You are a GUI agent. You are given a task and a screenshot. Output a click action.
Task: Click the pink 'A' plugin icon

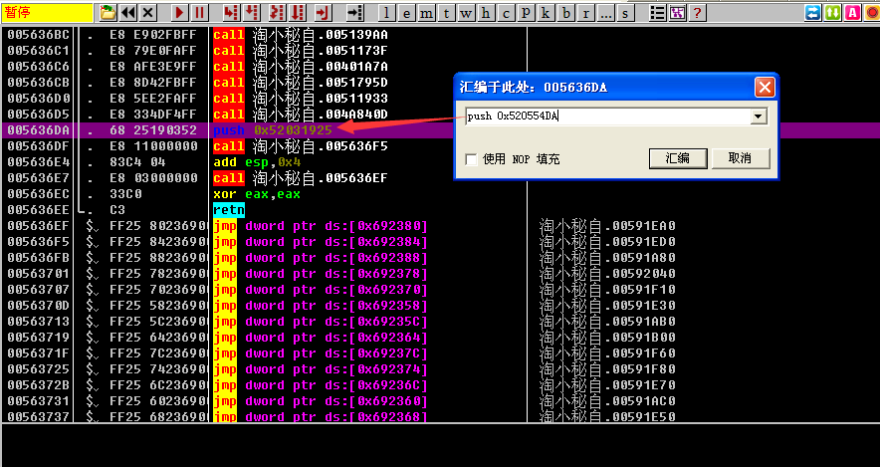tap(853, 12)
